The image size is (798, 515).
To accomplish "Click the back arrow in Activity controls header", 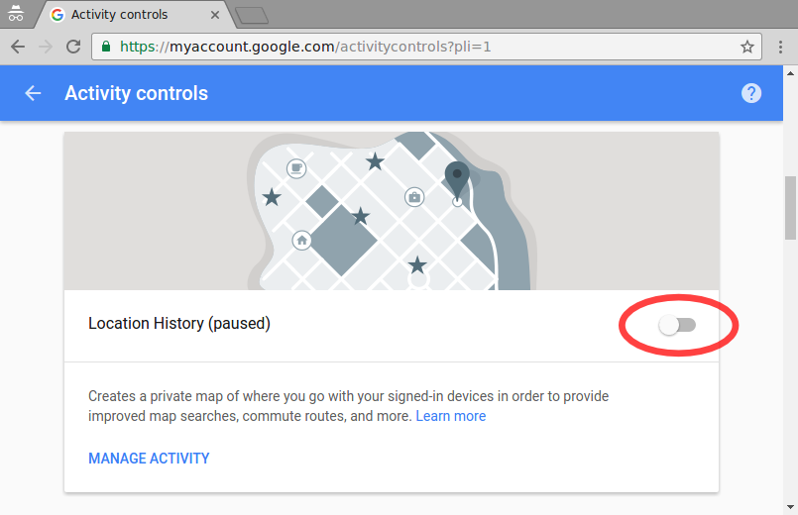I will pos(33,93).
